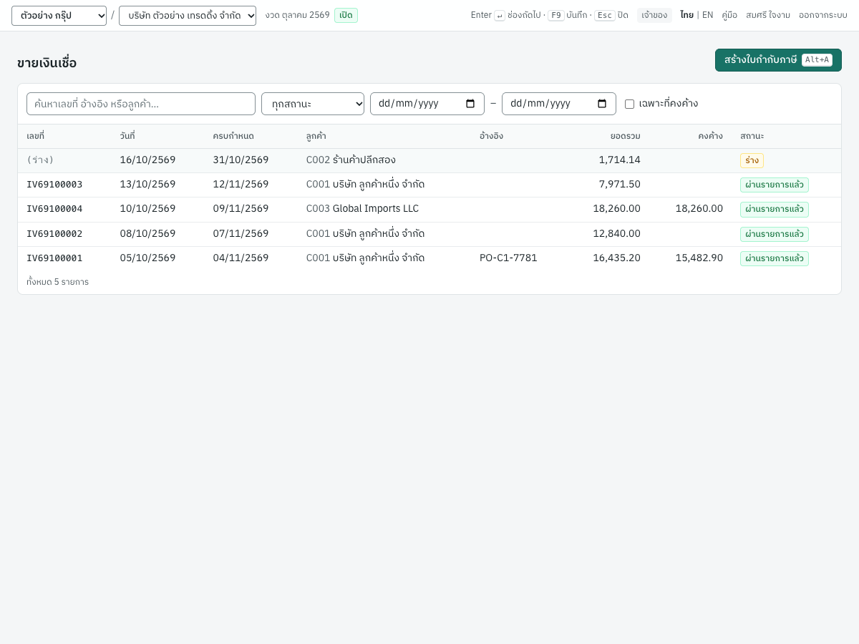Click the total amount 1,714.14
This screenshot has width=859, height=644.
click(x=620, y=160)
